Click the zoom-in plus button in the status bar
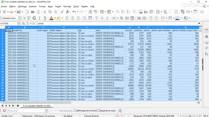This screenshot has height=117, width=209. (x=200, y=116)
